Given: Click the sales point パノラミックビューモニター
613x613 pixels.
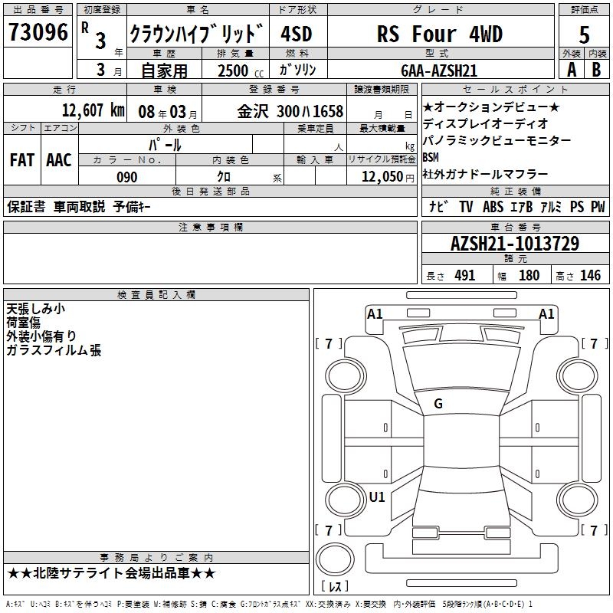Looking at the screenshot, I should [497, 140].
